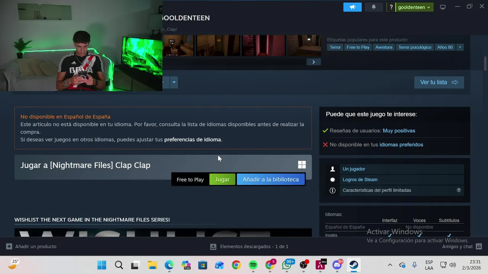488x274 pixels.
Task: Open the volume tray icon
Action: pos(453,265)
